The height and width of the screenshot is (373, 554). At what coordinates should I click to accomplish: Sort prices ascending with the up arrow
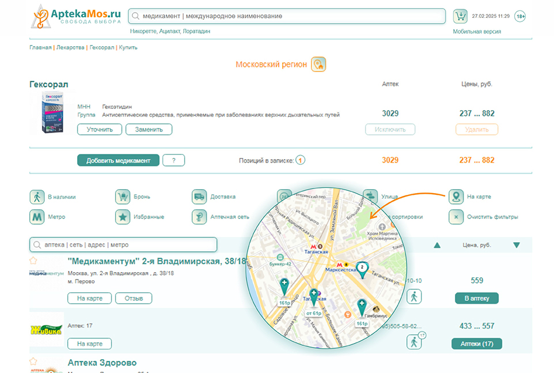coord(437,245)
